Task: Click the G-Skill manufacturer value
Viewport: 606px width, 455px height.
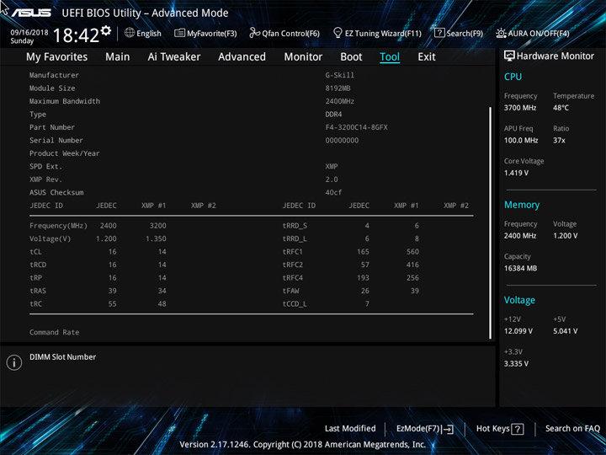Action: point(340,75)
